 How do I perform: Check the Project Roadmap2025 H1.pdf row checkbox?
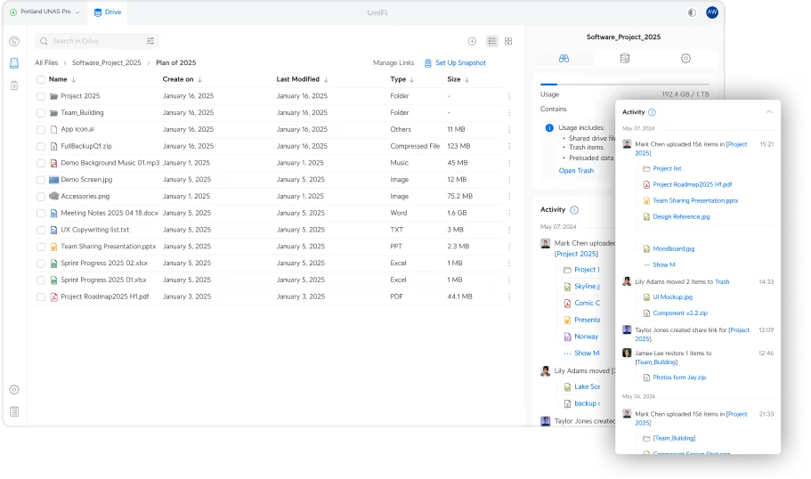41,296
